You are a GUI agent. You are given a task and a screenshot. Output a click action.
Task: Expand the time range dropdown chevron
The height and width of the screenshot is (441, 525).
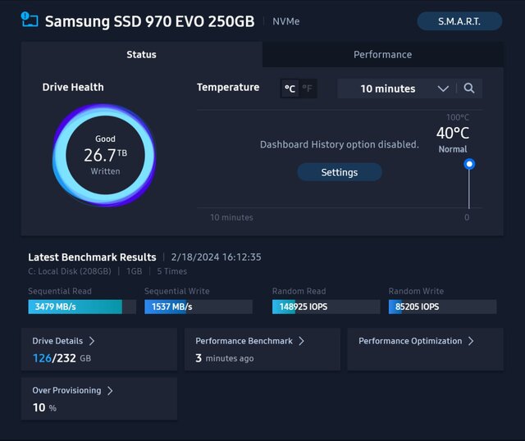pos(443,89)
